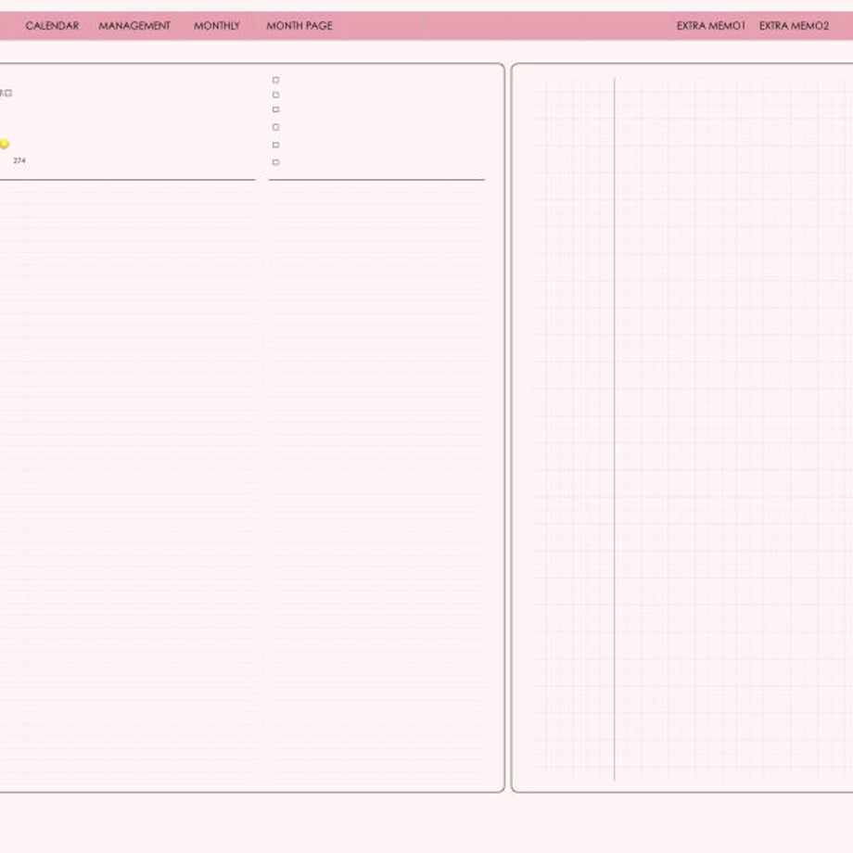Mark the third checkbox in the checklist column

tap(275, 109)
